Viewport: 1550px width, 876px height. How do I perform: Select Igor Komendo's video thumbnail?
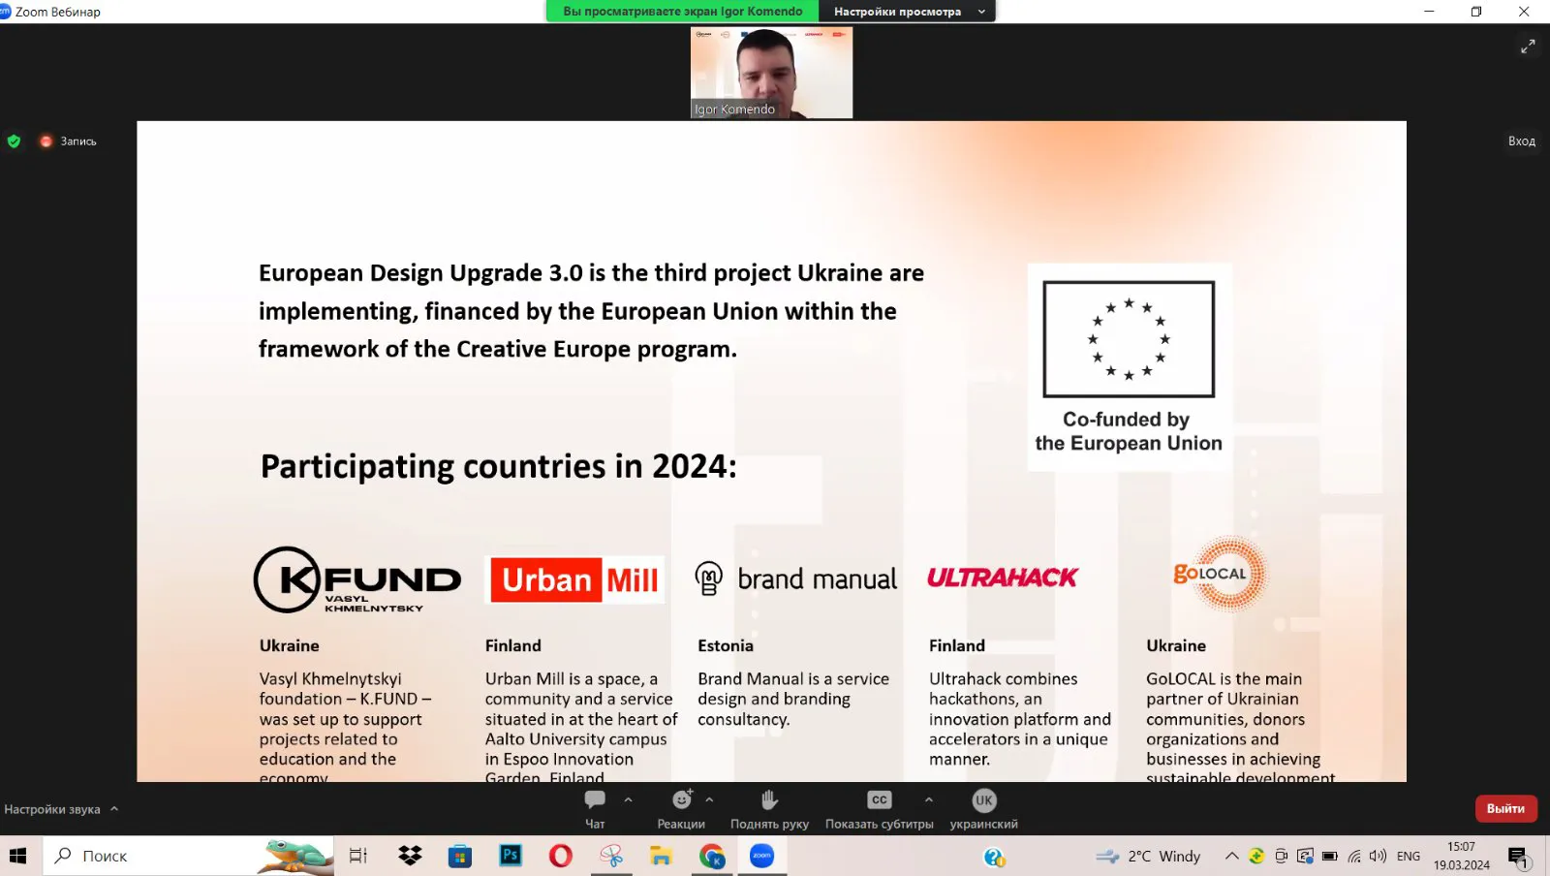coord(771,73)
